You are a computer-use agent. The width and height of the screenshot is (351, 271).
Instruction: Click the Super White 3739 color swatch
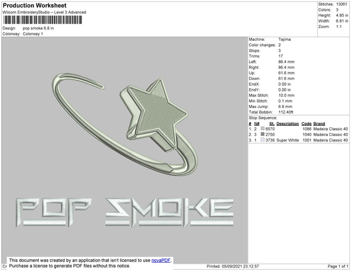pyautogui.click(x=263, y=140)
